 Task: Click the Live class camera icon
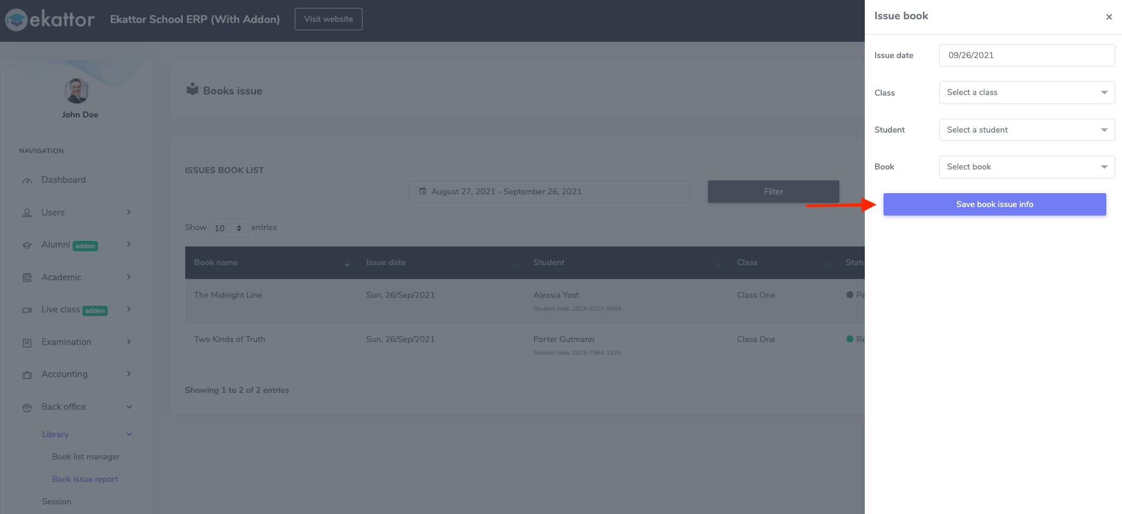[27, 310]
